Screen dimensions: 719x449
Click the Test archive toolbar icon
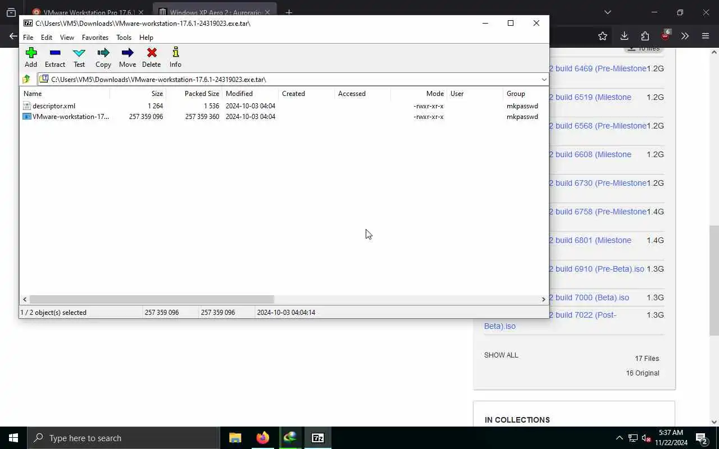[x=79, y=57]
